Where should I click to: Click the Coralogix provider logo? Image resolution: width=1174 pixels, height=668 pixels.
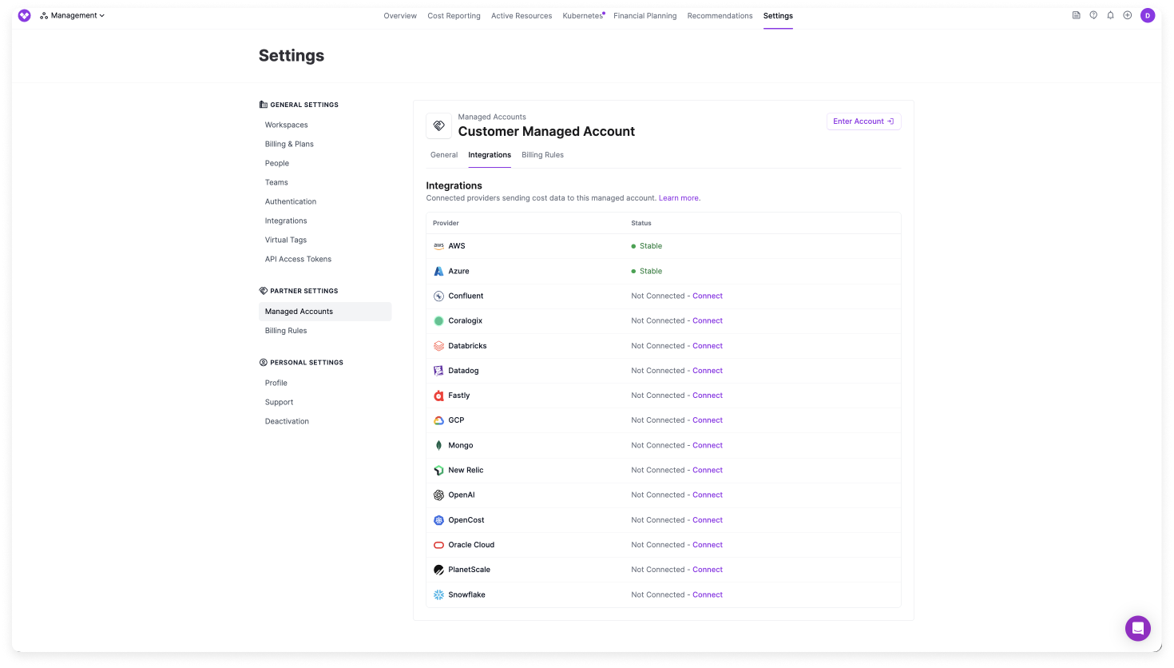pyautogui.click(x=438, y=320)
